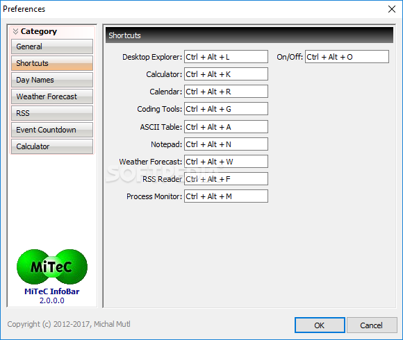
Task: Click the Shortcuts panel header
Action: pos(249,35)
